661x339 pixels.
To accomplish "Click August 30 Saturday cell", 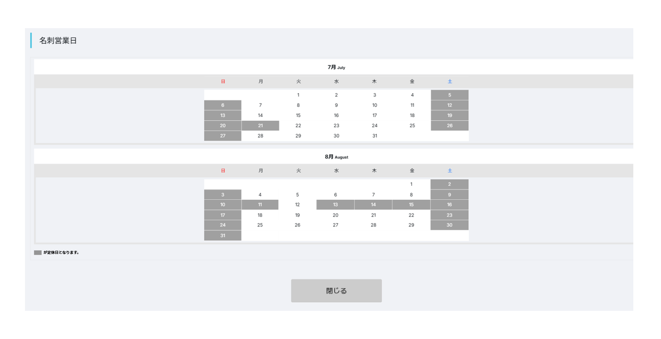I will click(x=449, y=225).
